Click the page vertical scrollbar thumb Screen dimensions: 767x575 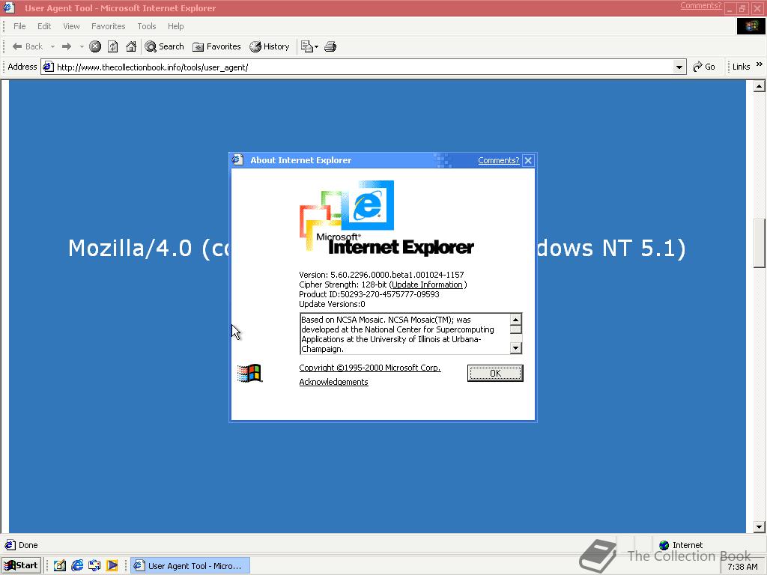(760, 242)
